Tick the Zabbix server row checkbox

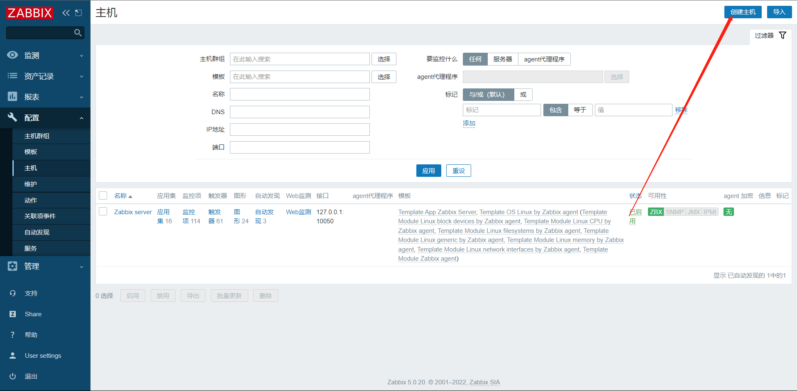coord(103,212)
